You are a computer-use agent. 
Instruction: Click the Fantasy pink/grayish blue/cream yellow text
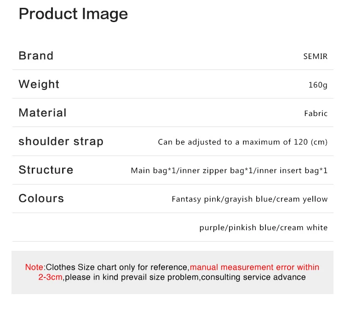click(x=249, y=199)
